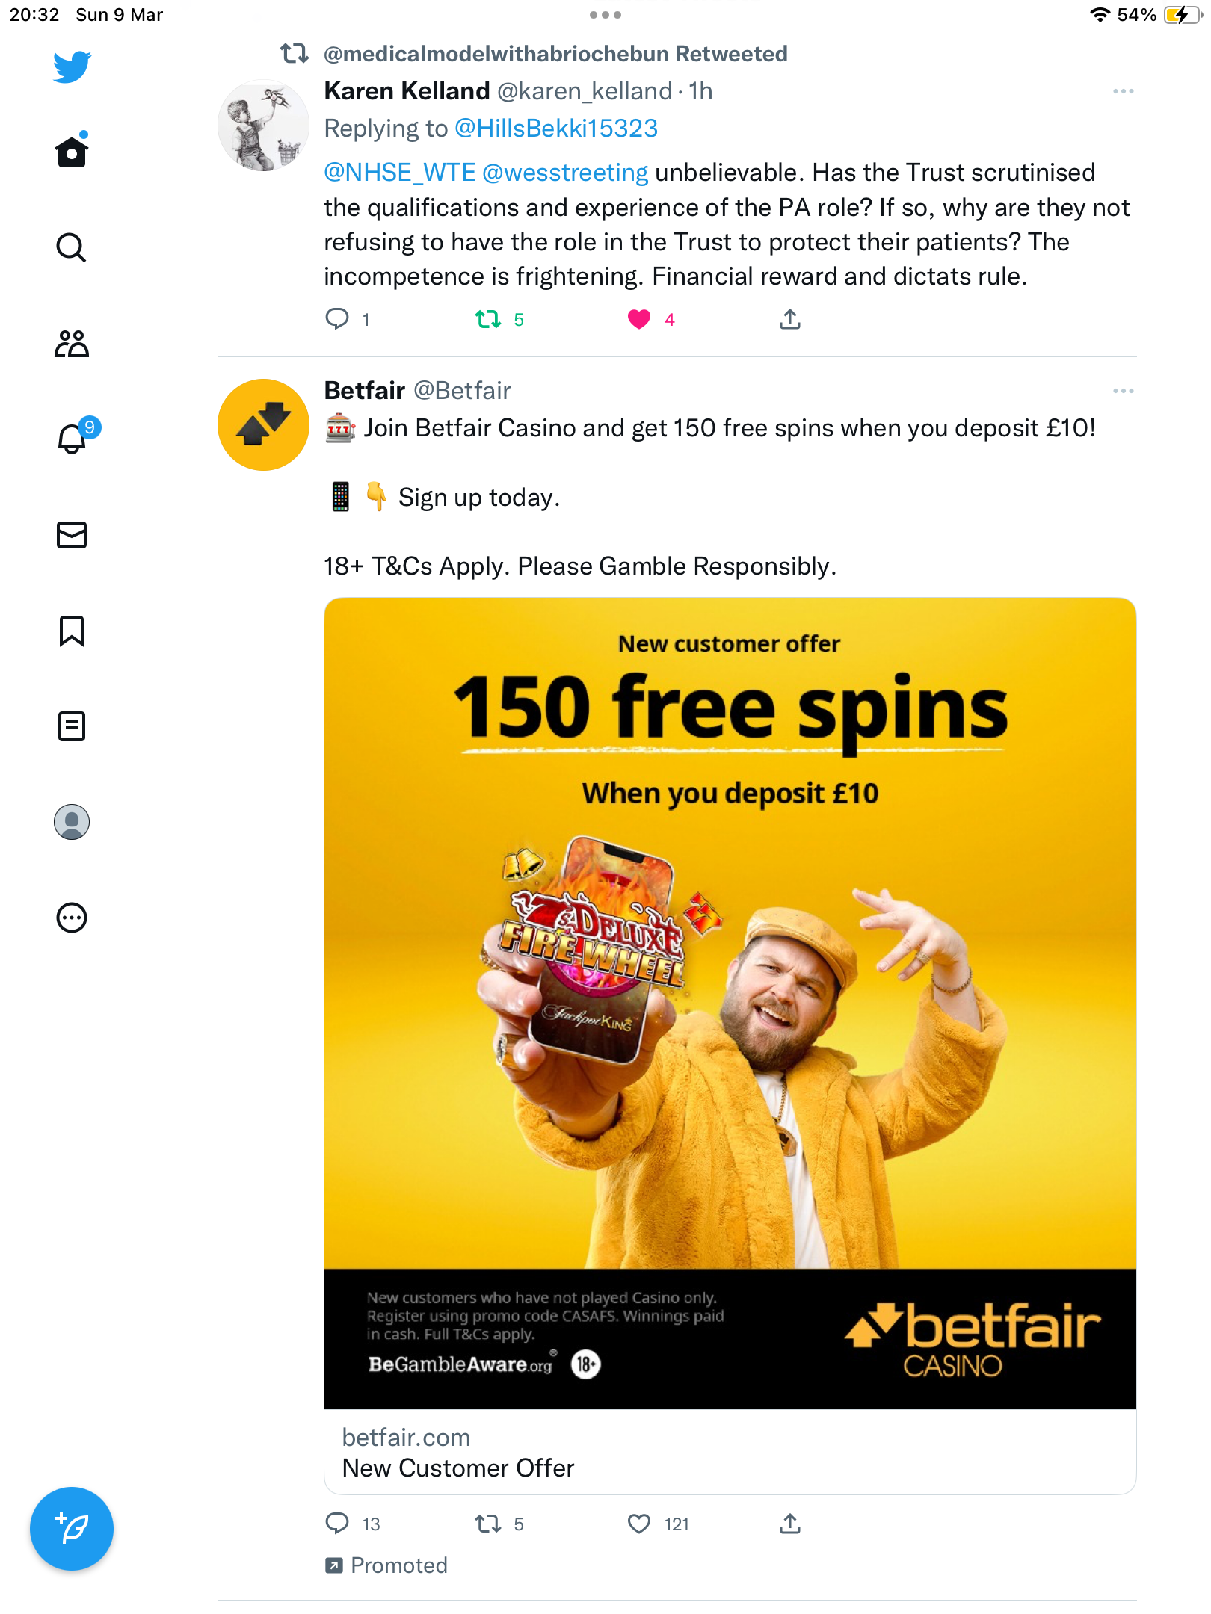Tap the compose new tweet button
The image size is (1211, 1614).
[x=72, y=1529]
